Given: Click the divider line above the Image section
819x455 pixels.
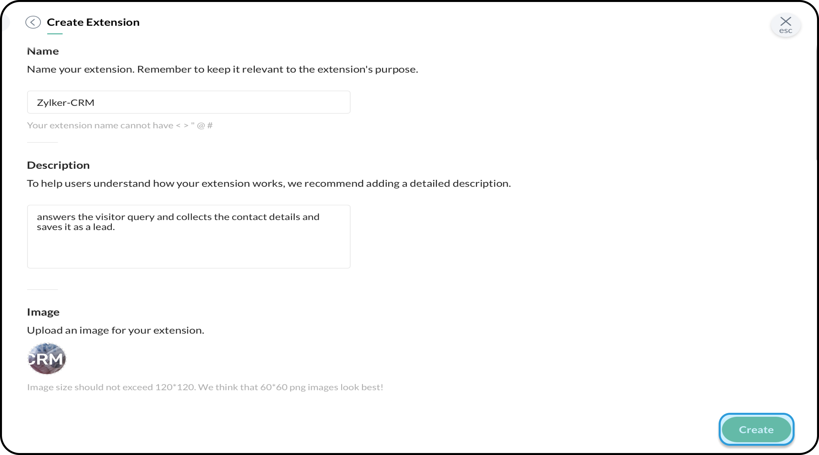Looking at the screenshot, I should coord(43,289).
